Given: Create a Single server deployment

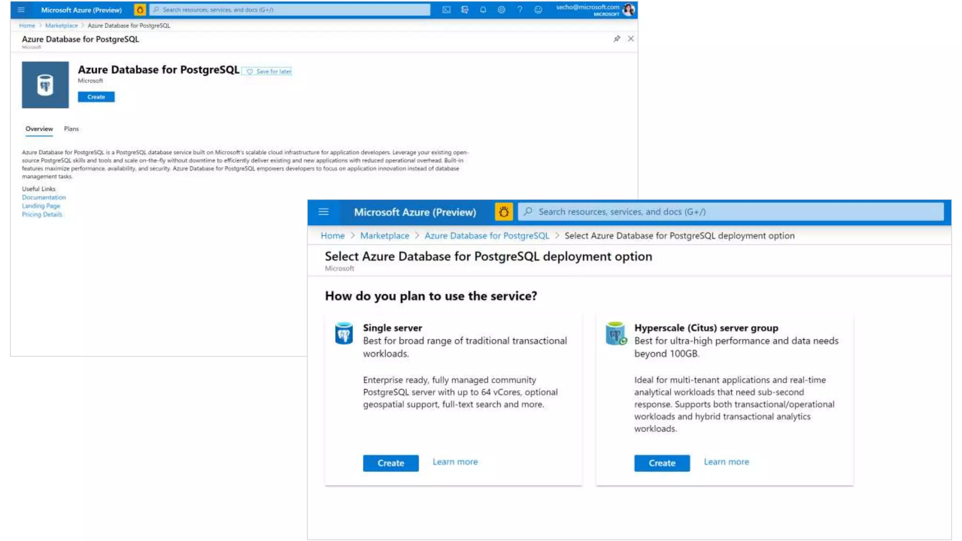Looking at the screenshot, I should 391,463.
